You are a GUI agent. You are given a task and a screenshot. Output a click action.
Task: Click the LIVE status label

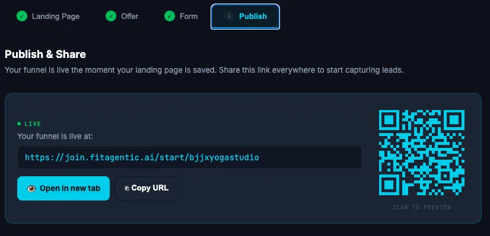pos(33,124)
